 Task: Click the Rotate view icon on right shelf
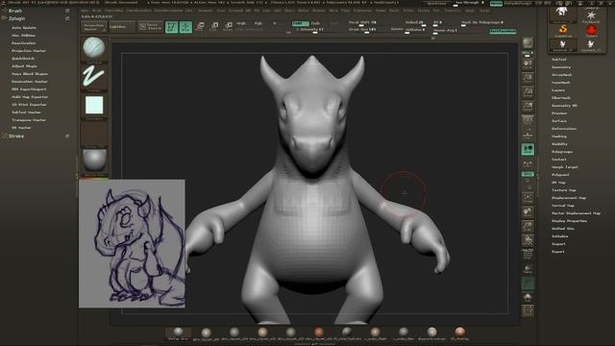click(528, 240)
